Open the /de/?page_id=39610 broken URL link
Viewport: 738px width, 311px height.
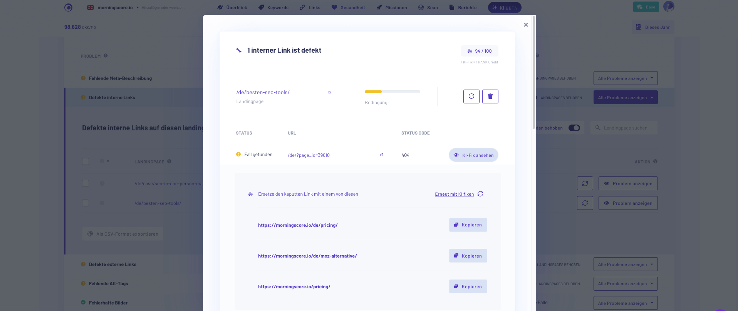(x=309, y=155)
